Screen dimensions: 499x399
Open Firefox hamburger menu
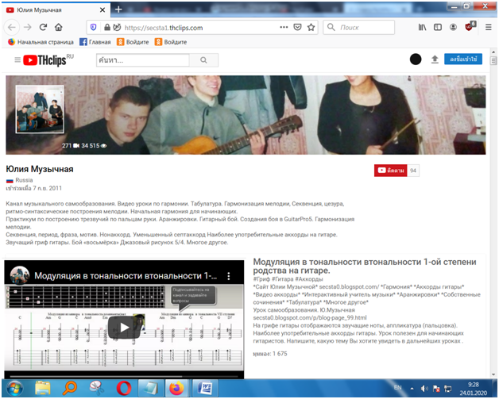coord(488,28)
